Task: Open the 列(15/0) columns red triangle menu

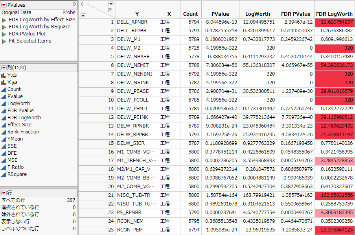Action: [x=4, y=68]
